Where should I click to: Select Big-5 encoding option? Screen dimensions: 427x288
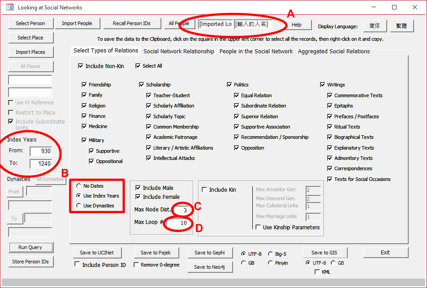[270, 253]
